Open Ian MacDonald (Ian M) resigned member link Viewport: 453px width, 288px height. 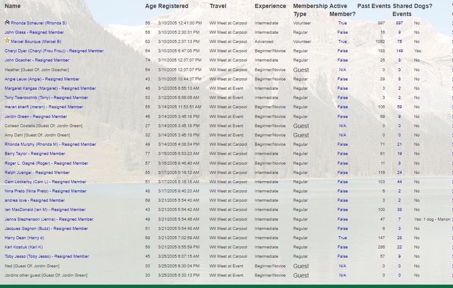point(45,210)
